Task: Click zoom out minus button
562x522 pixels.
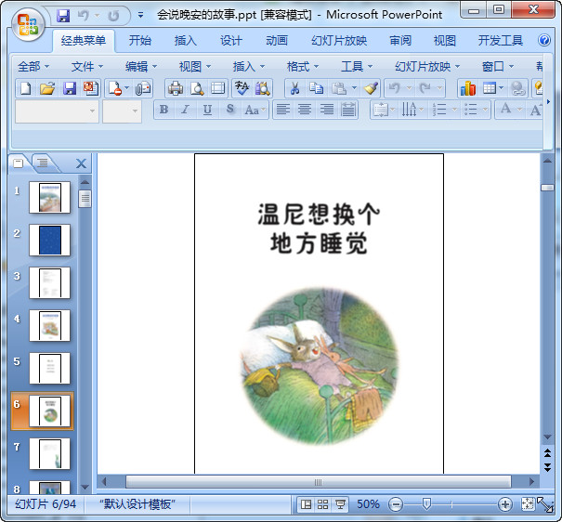Action: tap(396, 504)
